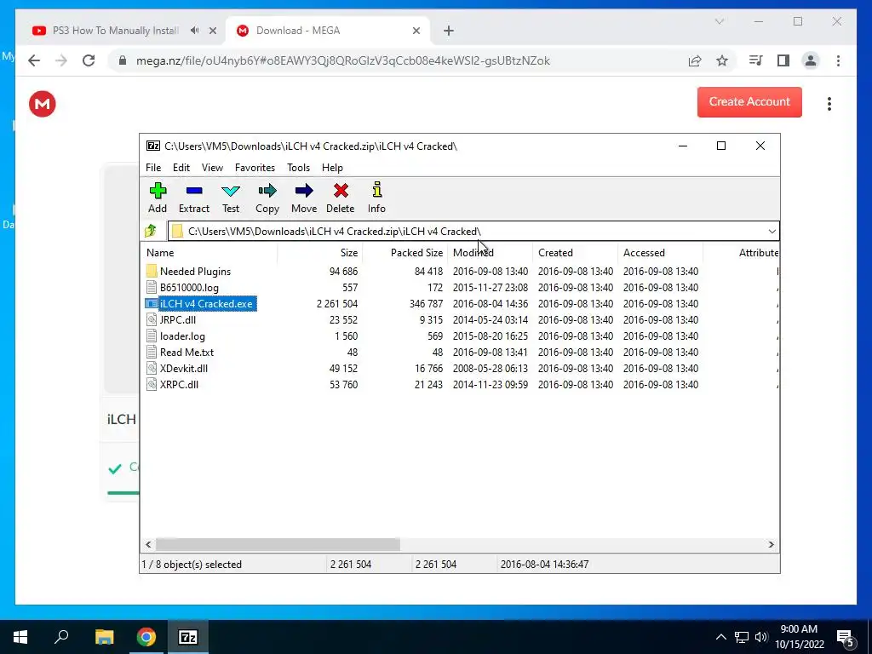Viewport: 872px width, 654px height.
Task: Expand the 7-Zip address path dropdown
Action: [772, 232]
